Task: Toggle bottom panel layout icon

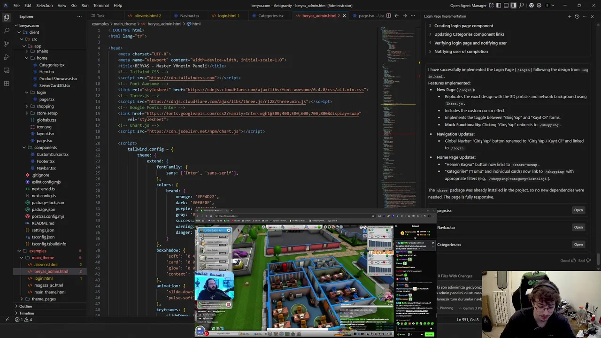Action: click(x=506, y=6)
